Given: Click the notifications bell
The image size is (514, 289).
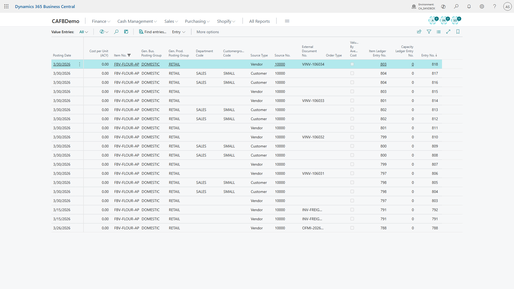Looking at the screenshot, I should [x=469, y=6].
